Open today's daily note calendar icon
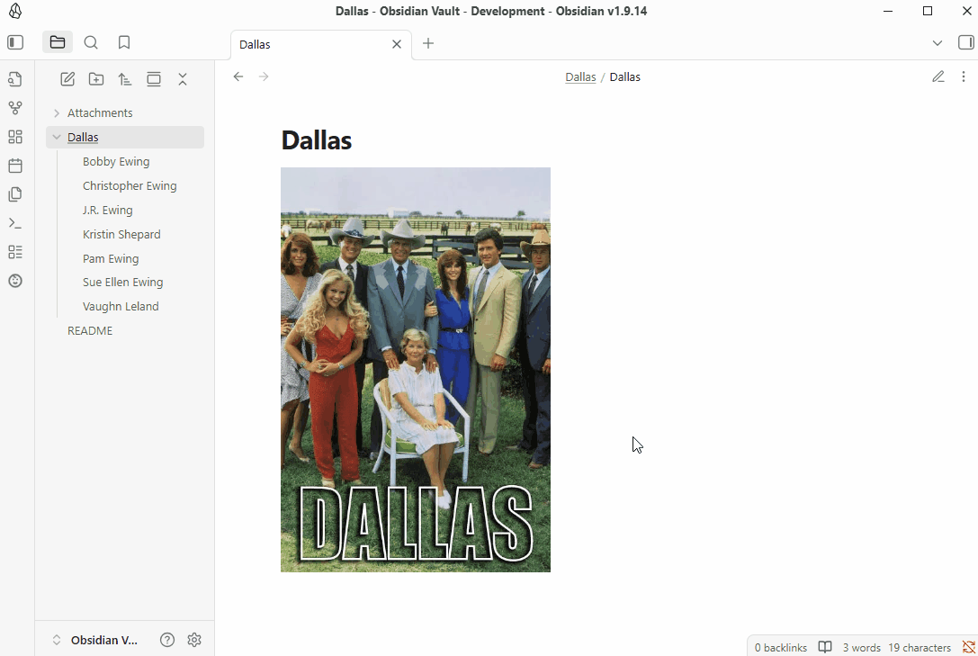Image resolution: width=978 pixels, height=656 pixels. 14,166
